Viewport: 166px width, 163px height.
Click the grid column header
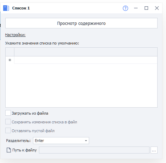(x=86, y=52)
